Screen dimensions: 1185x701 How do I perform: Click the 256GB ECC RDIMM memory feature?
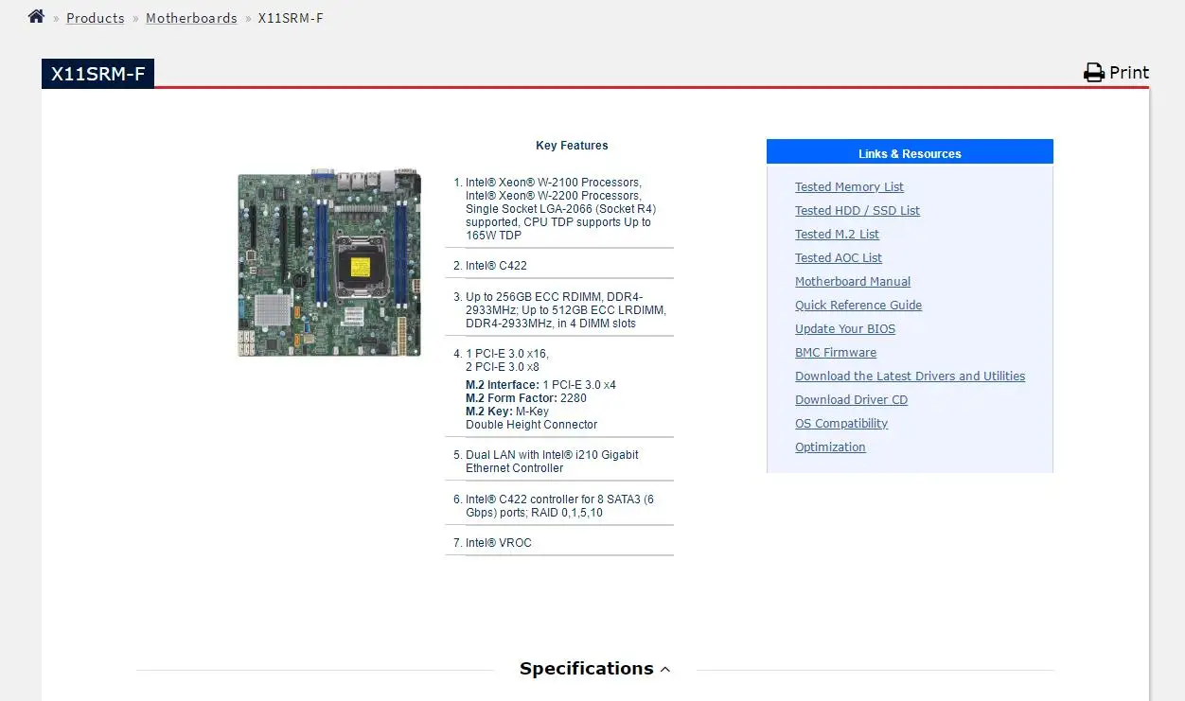tap(566, 310)
